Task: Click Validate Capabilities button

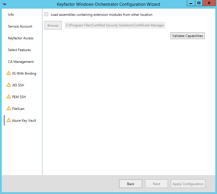Action: coord(187,36)
